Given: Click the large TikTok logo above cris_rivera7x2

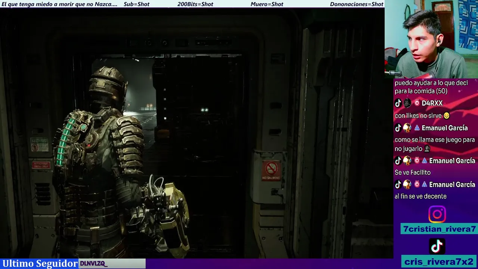Looking at the screenshot, I should tap(437, 246).
